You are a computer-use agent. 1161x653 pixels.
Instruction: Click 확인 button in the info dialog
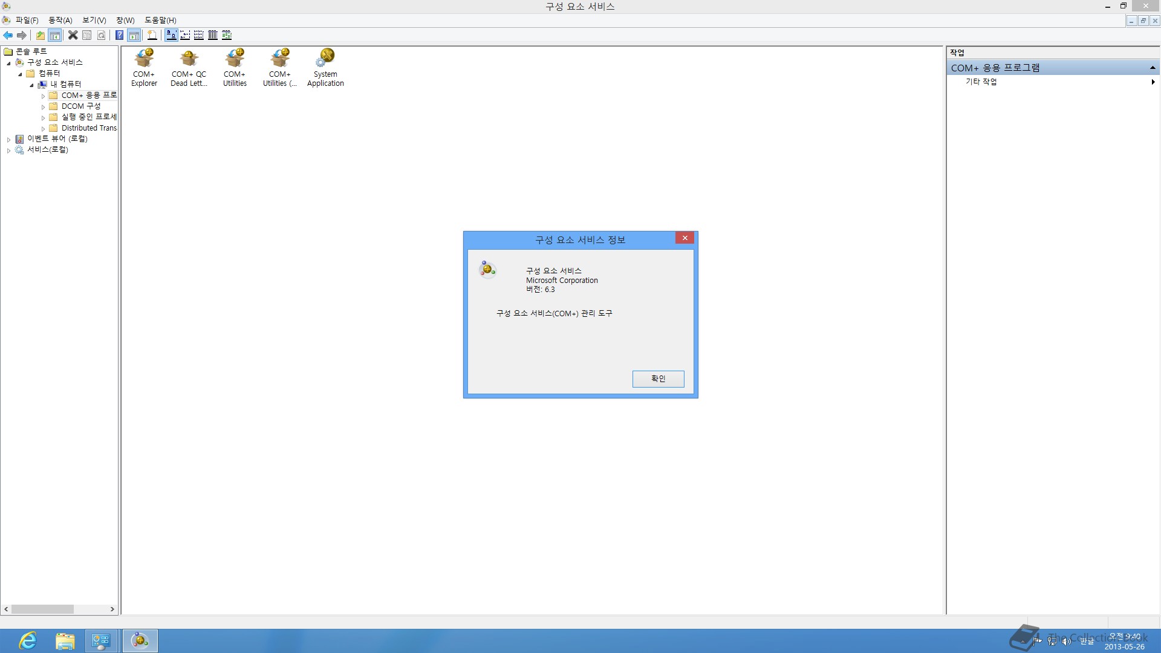[x=658, y=378]
